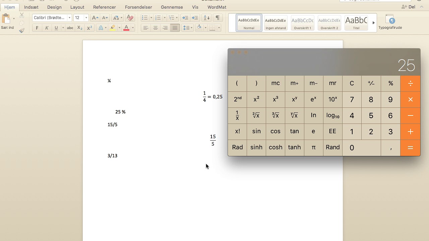Open the highlight color dropdown arrow
The image size is (429, 241).
[119, 28]
